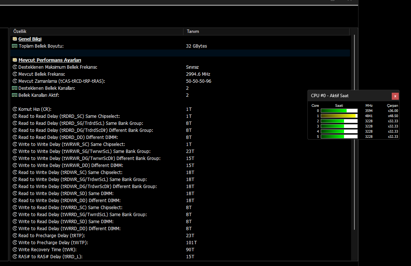Viewport: 411px width, 266px height.
Task: Select the Read to Write Delay (tRDWR_DD) row
Action: [x=180, y=201]
